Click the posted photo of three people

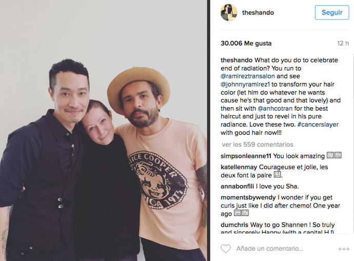(104, 130)
